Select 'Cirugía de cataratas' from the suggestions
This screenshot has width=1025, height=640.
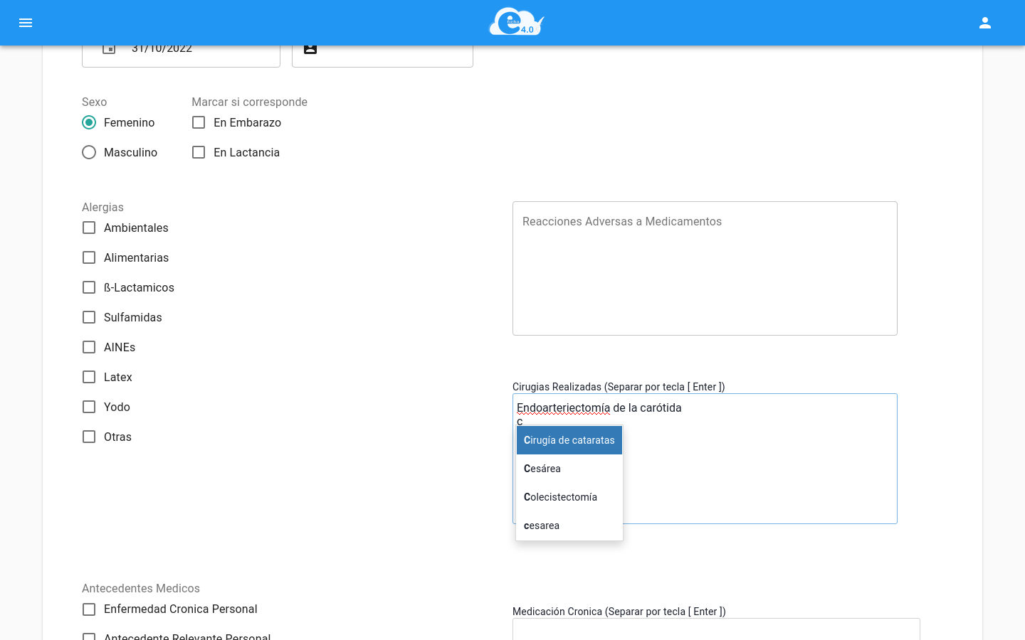point(569,439)
